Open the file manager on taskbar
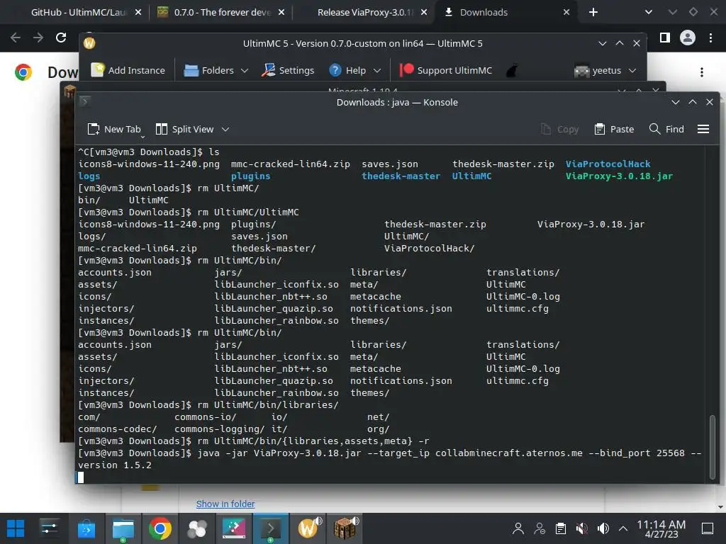Image resolution: width=726 pixels, height=544 pixels. 123,528
